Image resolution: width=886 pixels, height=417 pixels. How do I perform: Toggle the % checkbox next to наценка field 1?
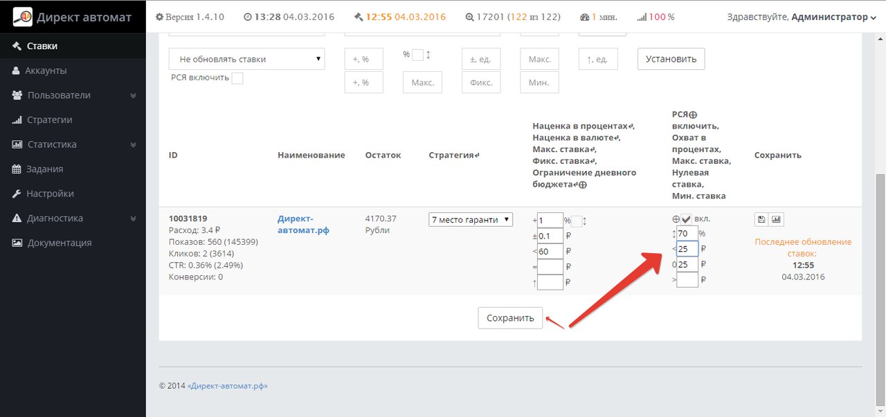tap(577, 221)
